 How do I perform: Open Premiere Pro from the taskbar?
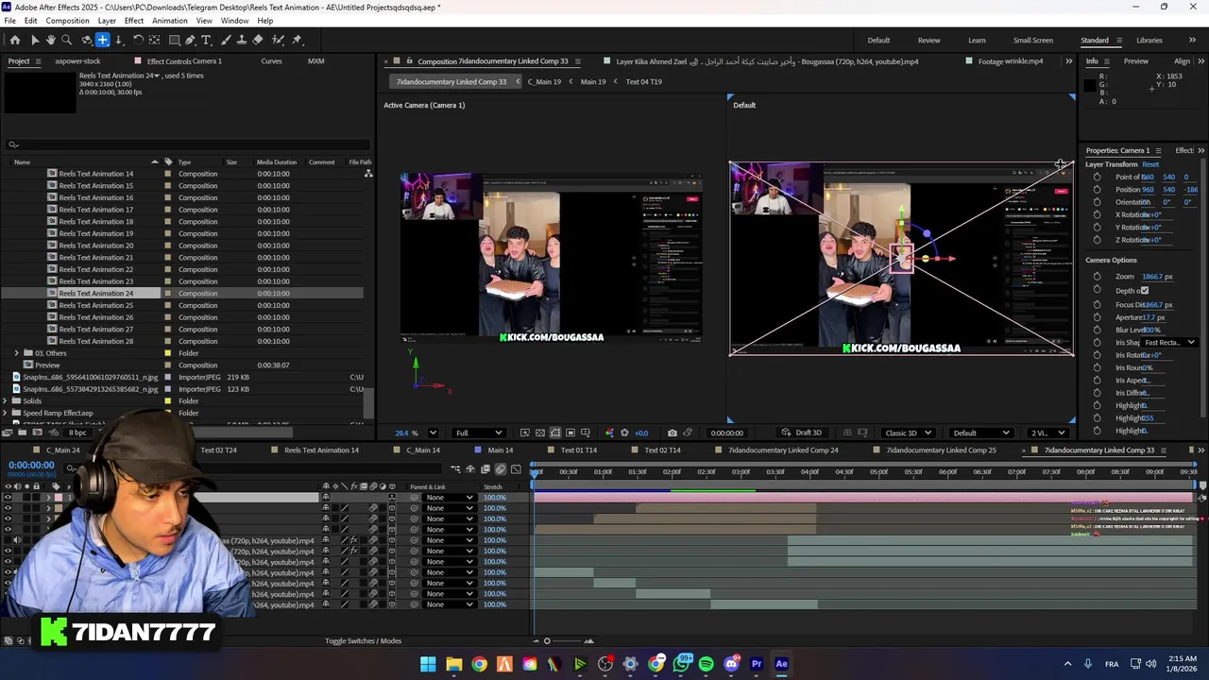(757, 664)
